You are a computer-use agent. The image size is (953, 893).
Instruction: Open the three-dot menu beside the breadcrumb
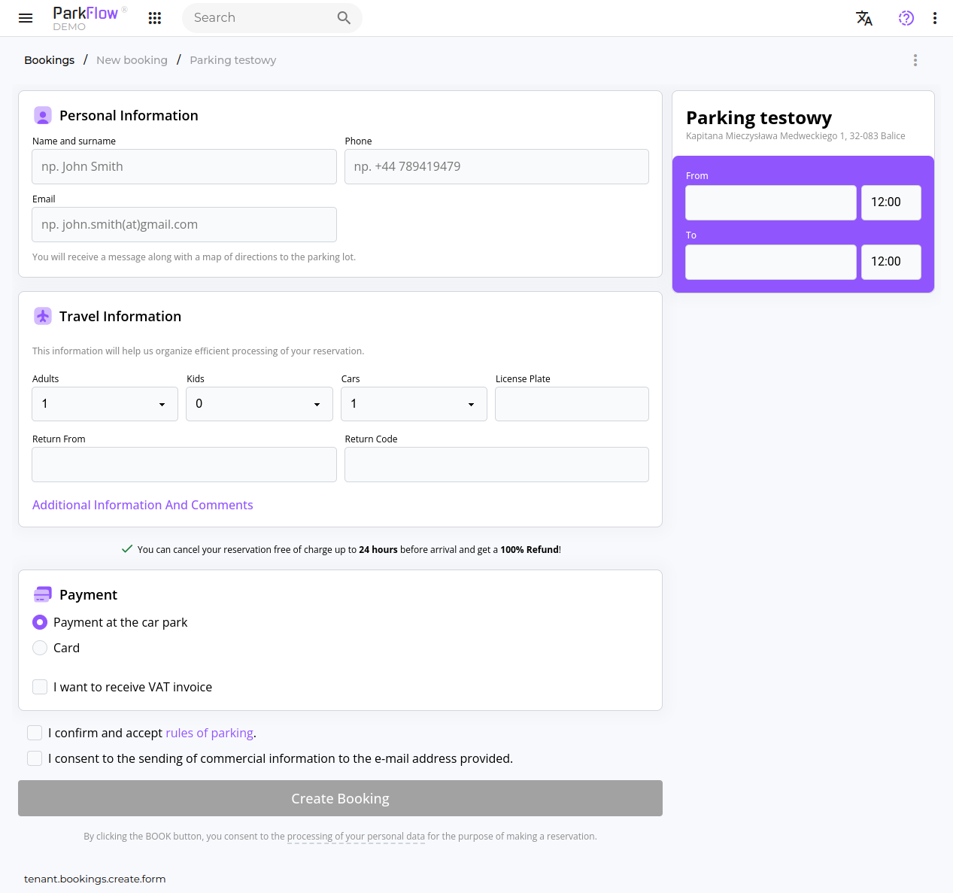coord(915,60)
